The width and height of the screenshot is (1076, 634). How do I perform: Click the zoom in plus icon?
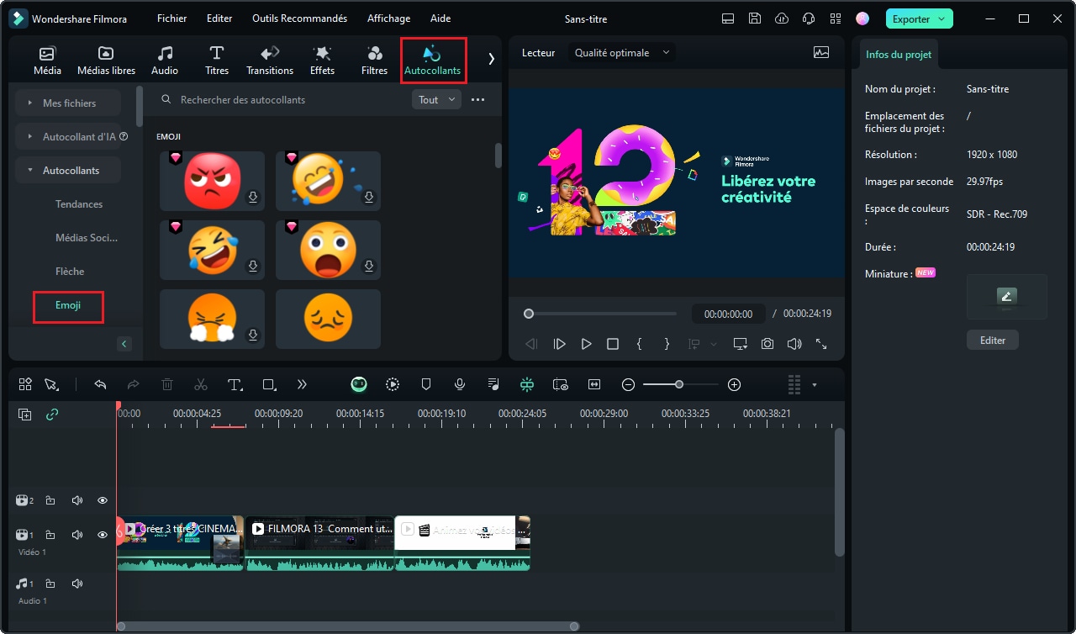tap(734, 384)
